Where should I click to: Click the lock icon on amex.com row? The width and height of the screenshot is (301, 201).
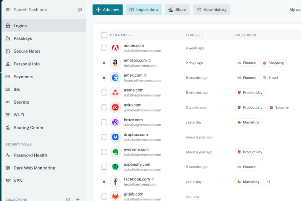pos(104,78)
